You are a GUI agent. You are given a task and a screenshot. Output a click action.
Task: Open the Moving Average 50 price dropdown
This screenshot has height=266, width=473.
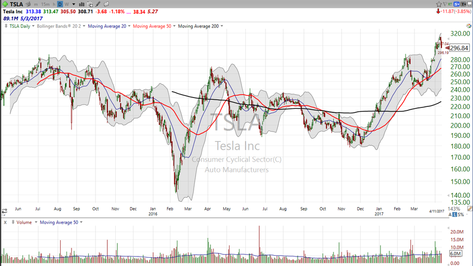coord(174,26)
